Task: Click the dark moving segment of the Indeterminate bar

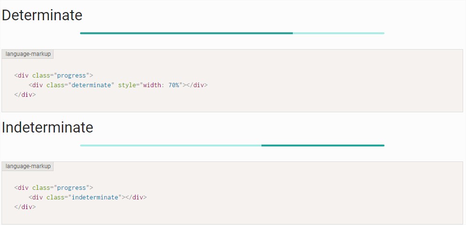Action: (x=322, y=145)
